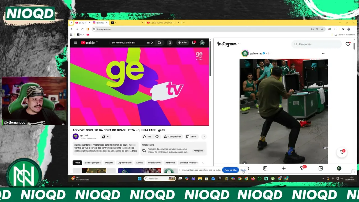Screen dimensions: 359x202
Task: Open YouTube bookmark in bookmarks bar
Action: (x=88, y=35)
